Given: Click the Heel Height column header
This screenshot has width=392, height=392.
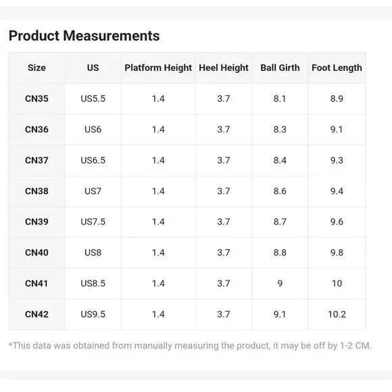Looking at the screenshot, I should tap(224, 68).
